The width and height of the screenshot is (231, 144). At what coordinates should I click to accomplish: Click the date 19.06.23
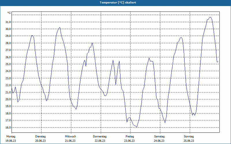coord(11,141)
